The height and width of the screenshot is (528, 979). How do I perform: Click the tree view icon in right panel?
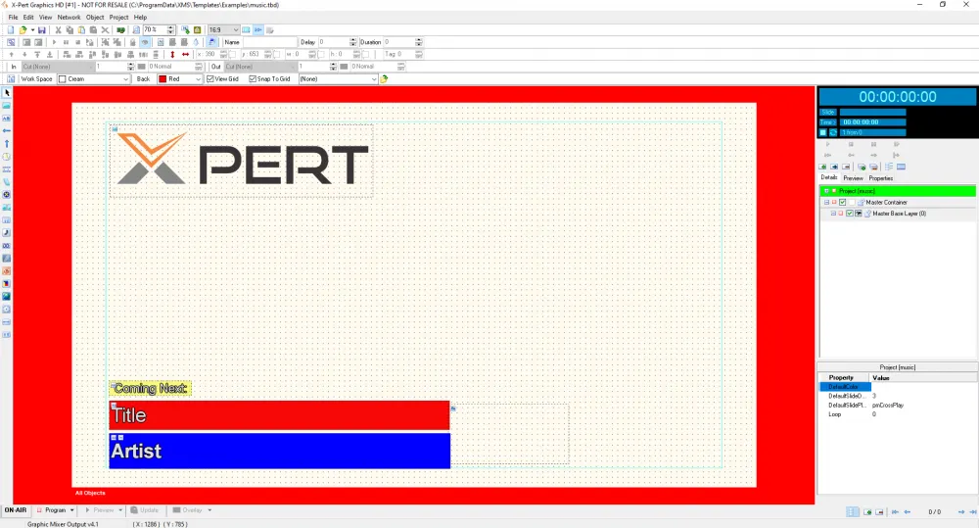(889, 167)
